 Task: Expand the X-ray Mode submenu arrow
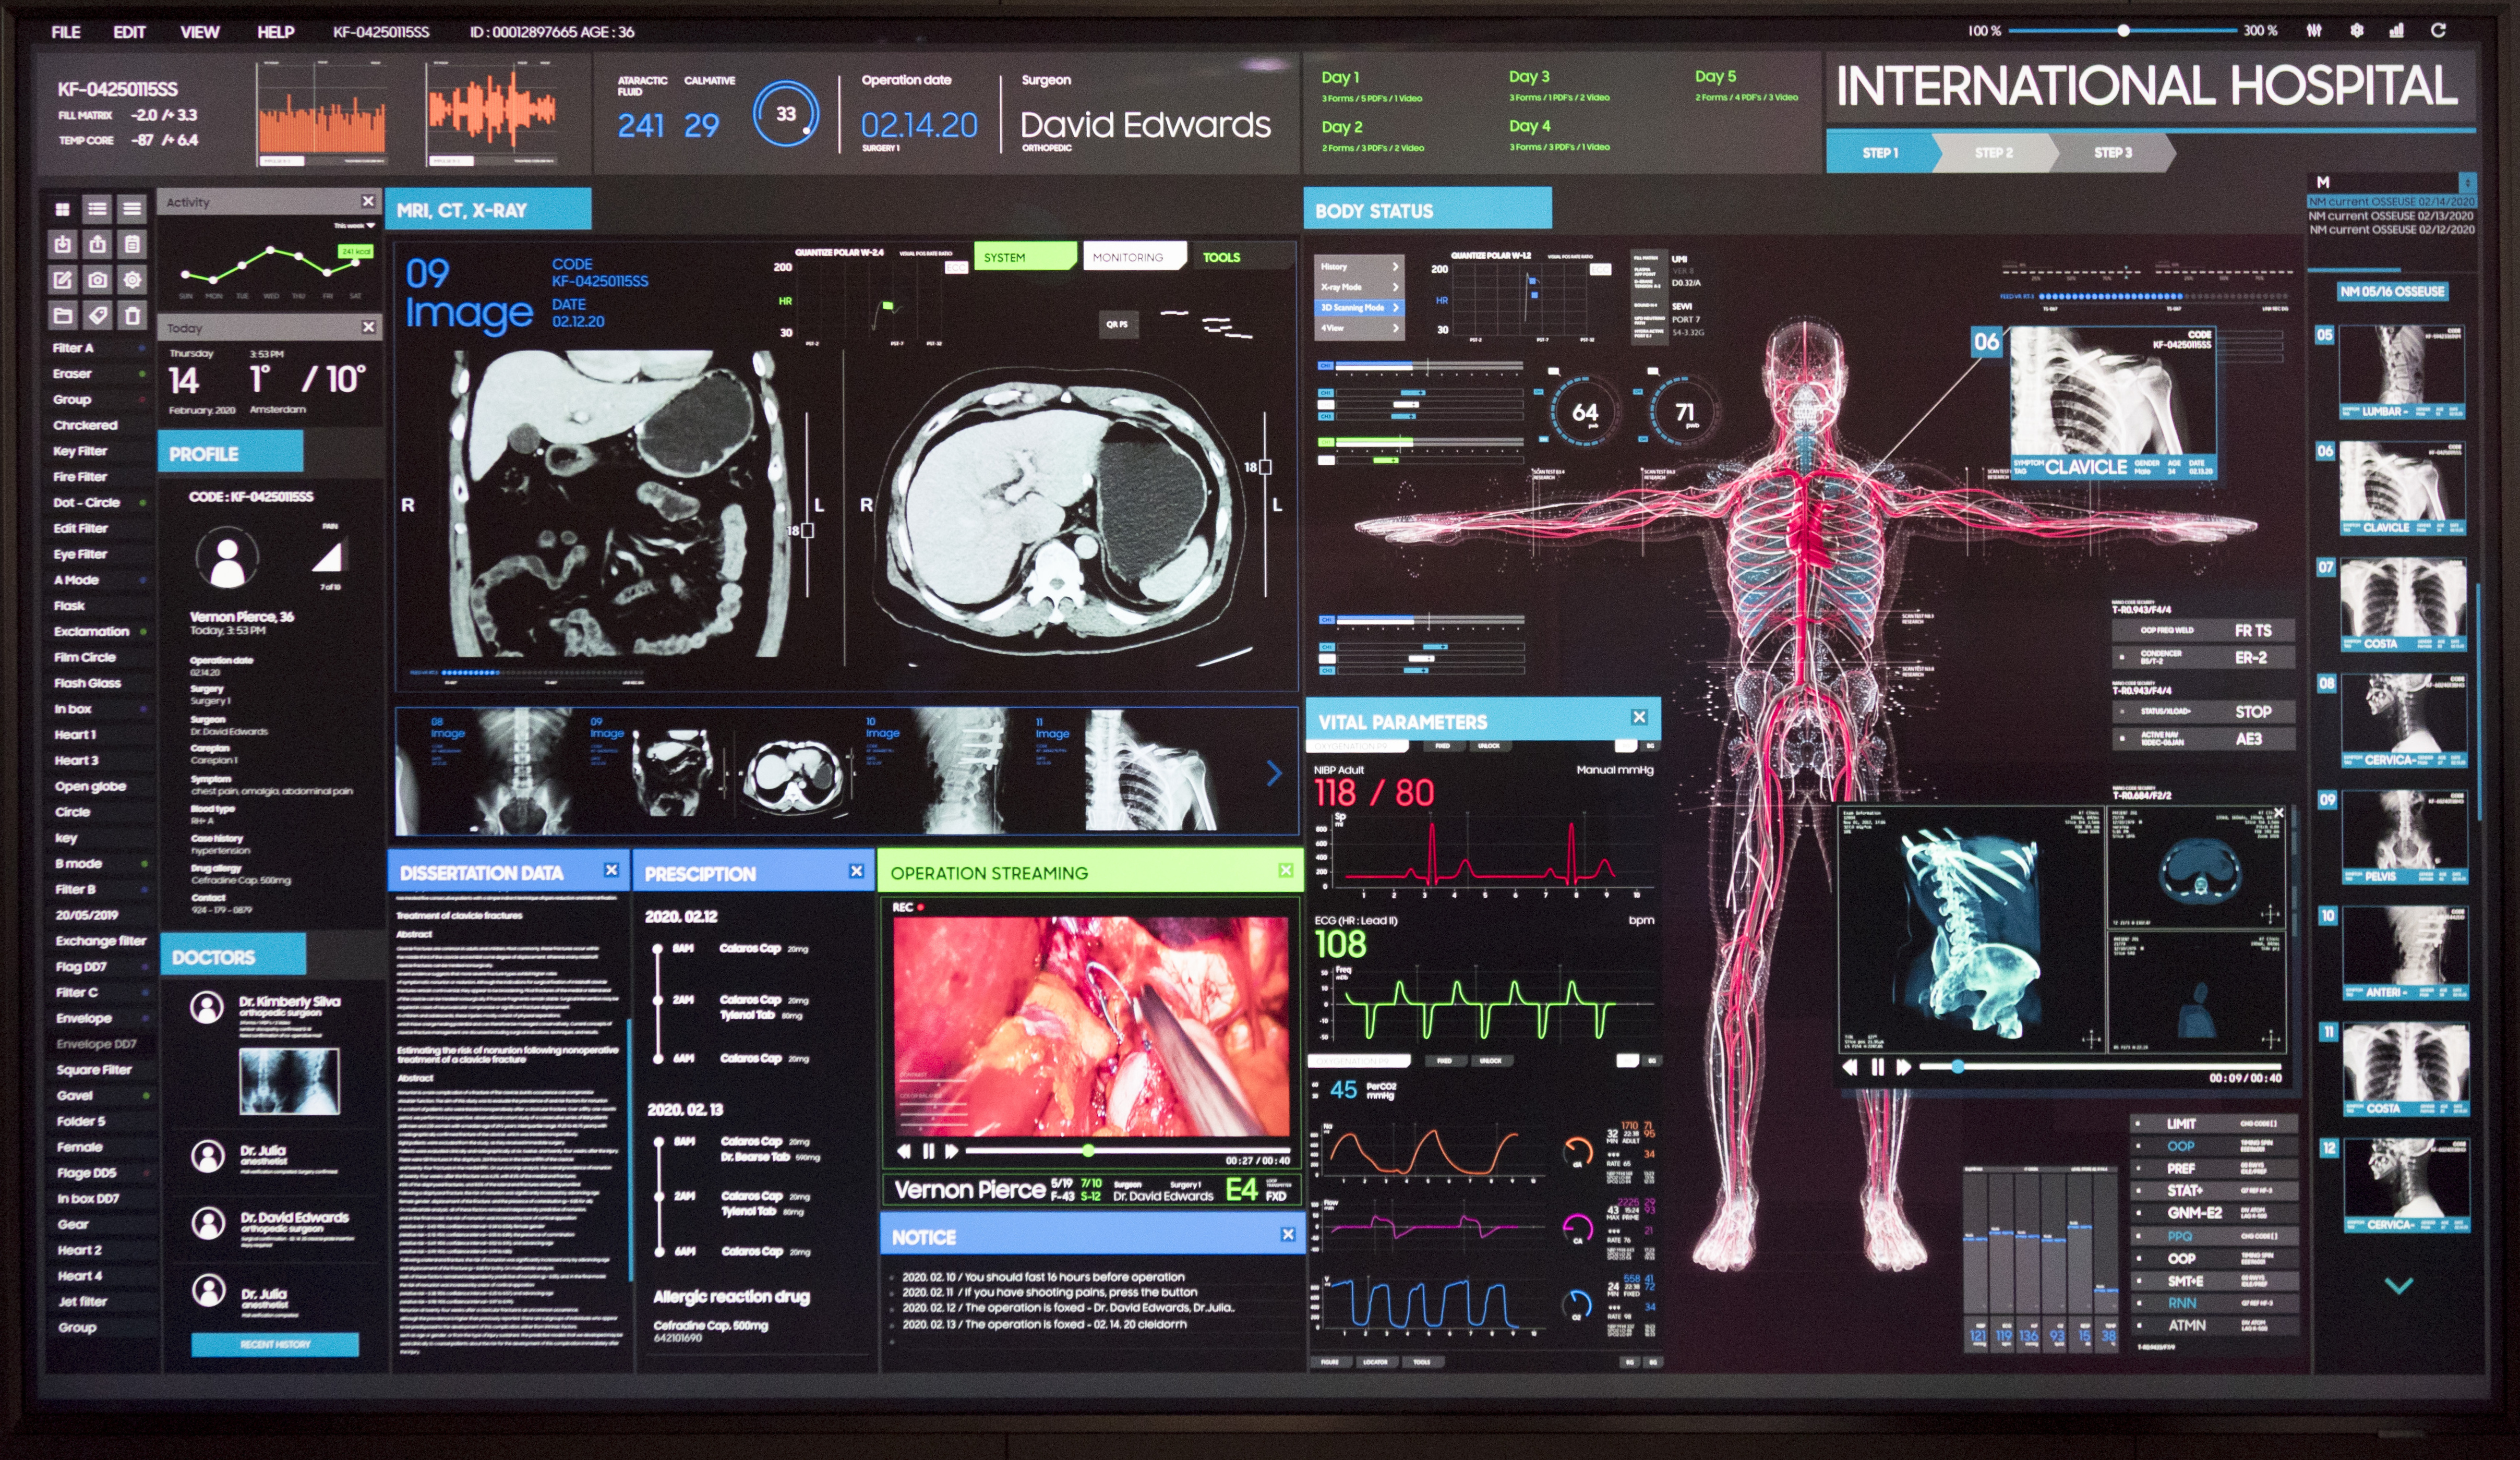(1395, 287)
